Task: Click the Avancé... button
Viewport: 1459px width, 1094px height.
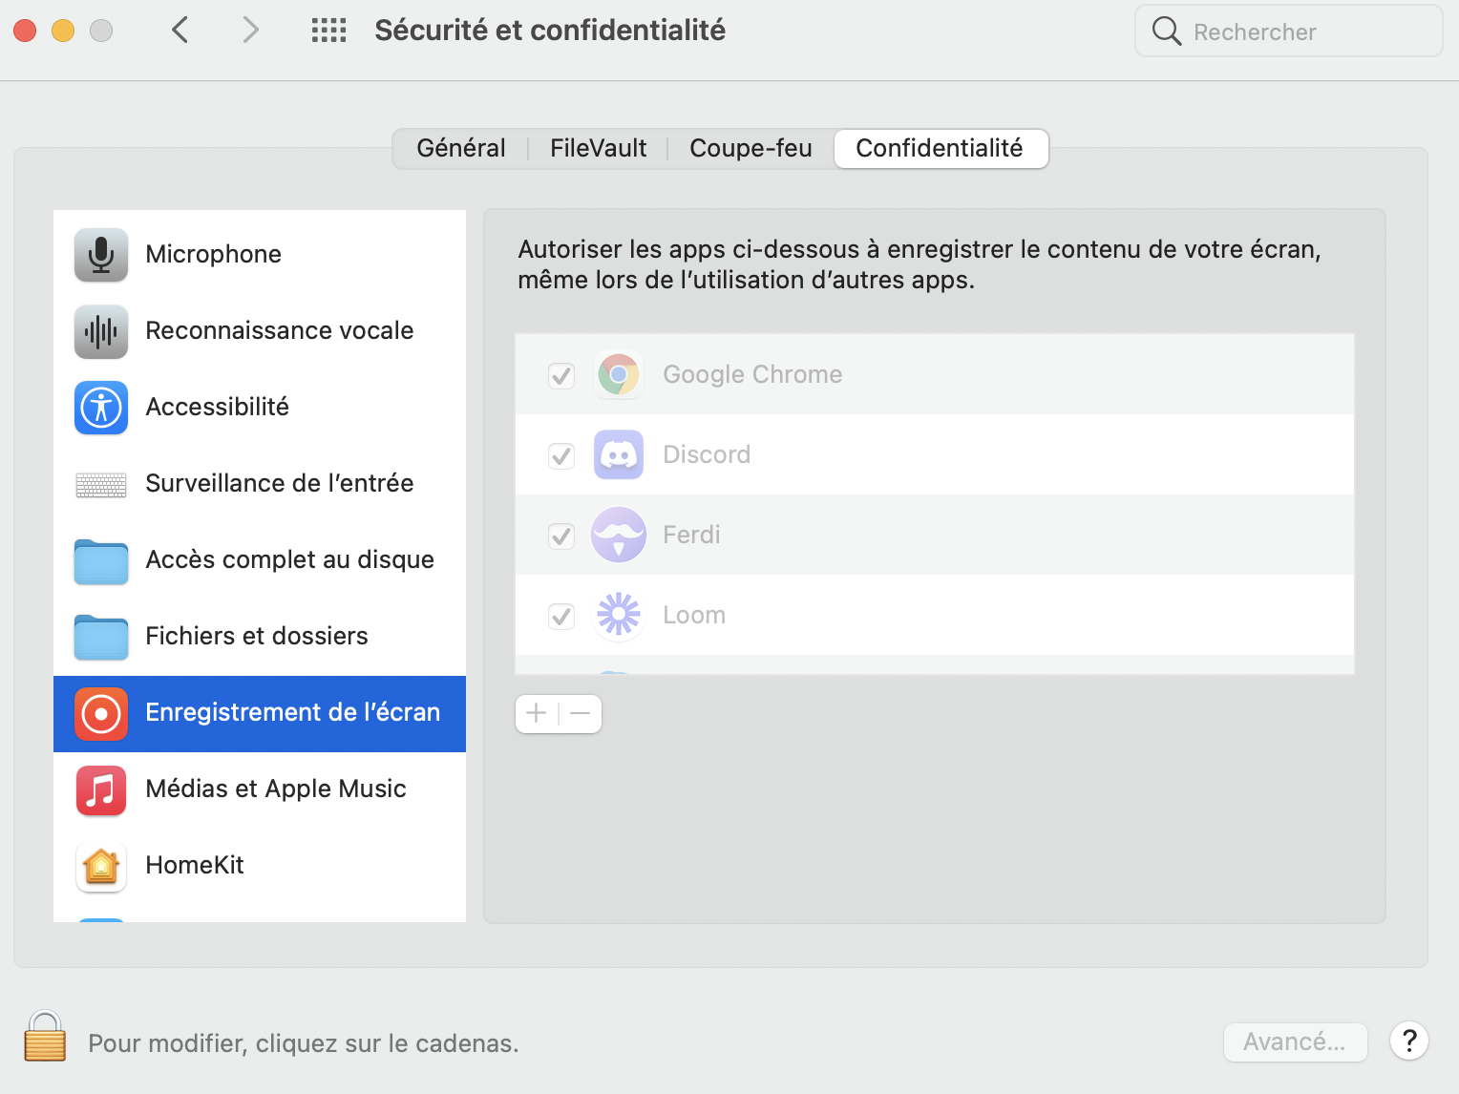Action: (1295, 1041)
